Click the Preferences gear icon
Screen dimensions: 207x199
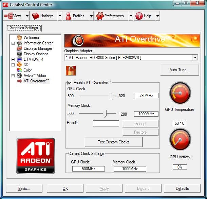pyautogui.click(x=99, y=16)
